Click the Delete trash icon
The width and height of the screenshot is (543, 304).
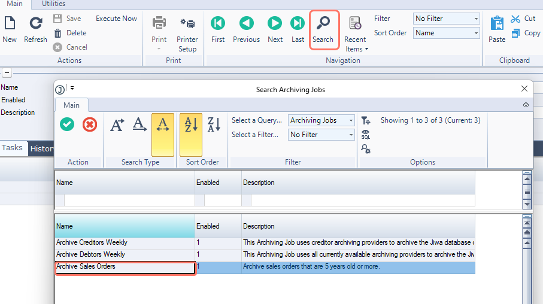58,33
